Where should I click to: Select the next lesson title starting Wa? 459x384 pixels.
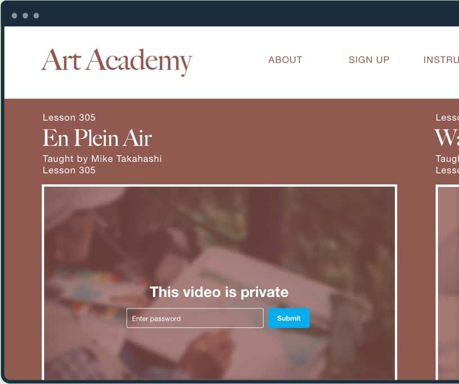coord(447,138)
